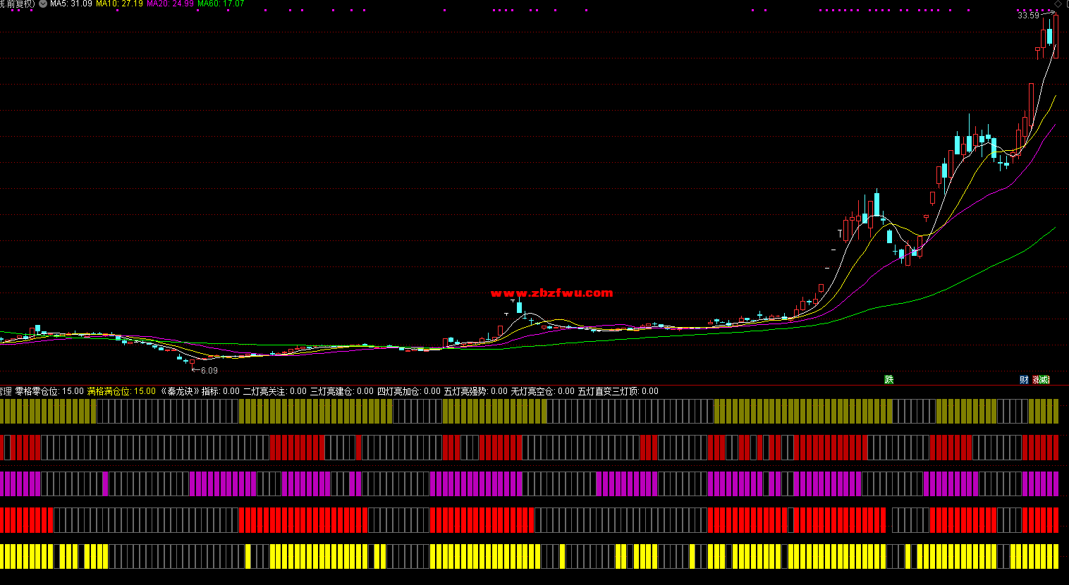1069x585 pixels.
Task: Click the diamond icon at top-right corner
Action: pyautogui.click(x=1058, y=4)
